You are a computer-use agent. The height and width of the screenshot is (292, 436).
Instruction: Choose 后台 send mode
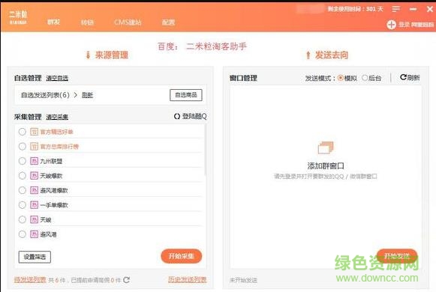(365, 78)
